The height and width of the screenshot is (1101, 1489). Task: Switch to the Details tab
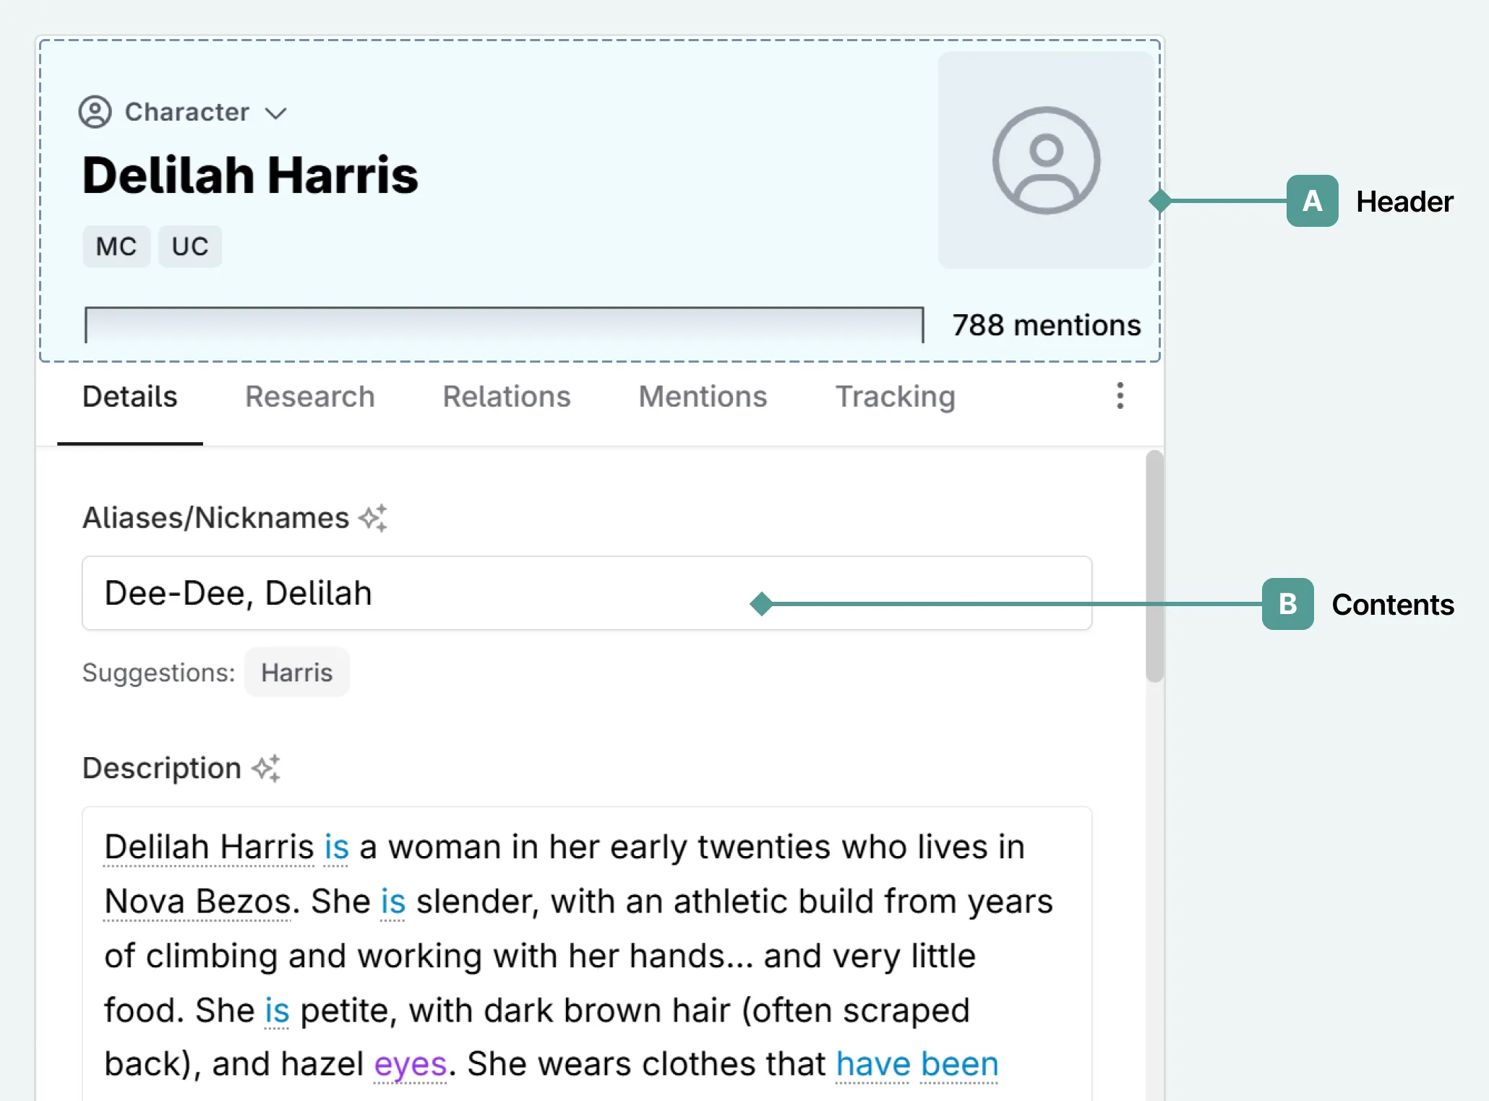click(130, 397)
